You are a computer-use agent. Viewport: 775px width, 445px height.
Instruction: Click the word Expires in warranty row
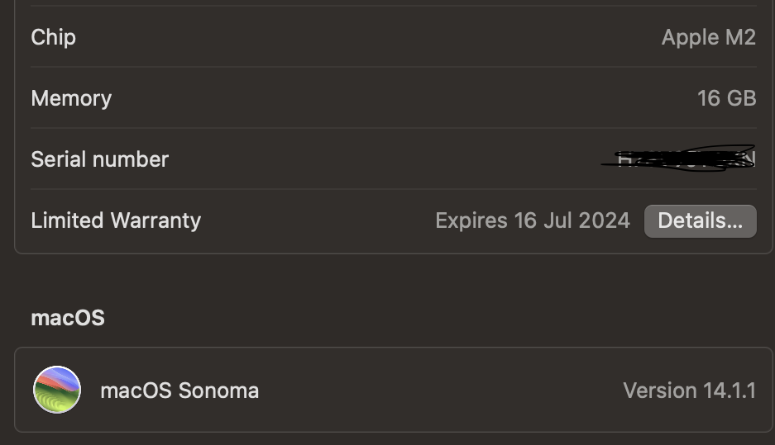(x=471, y=220)
